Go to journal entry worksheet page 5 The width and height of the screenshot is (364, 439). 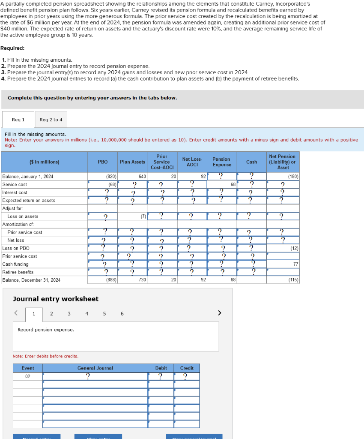click(x=104, y=313)
